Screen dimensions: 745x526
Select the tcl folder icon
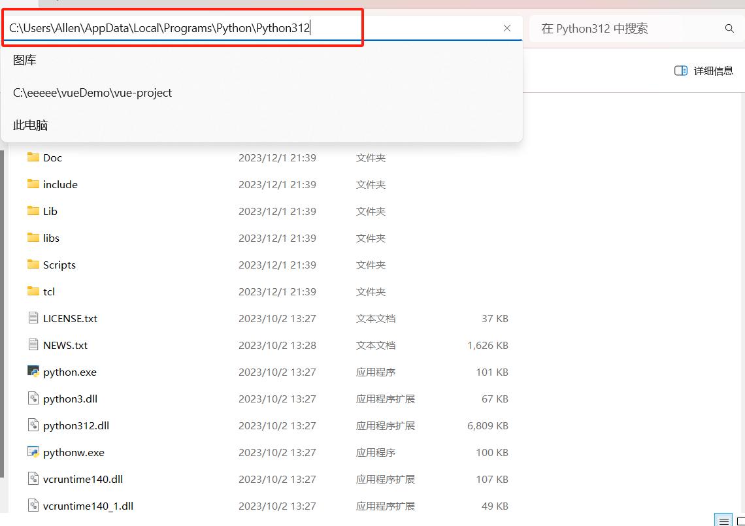pos(33,291)
